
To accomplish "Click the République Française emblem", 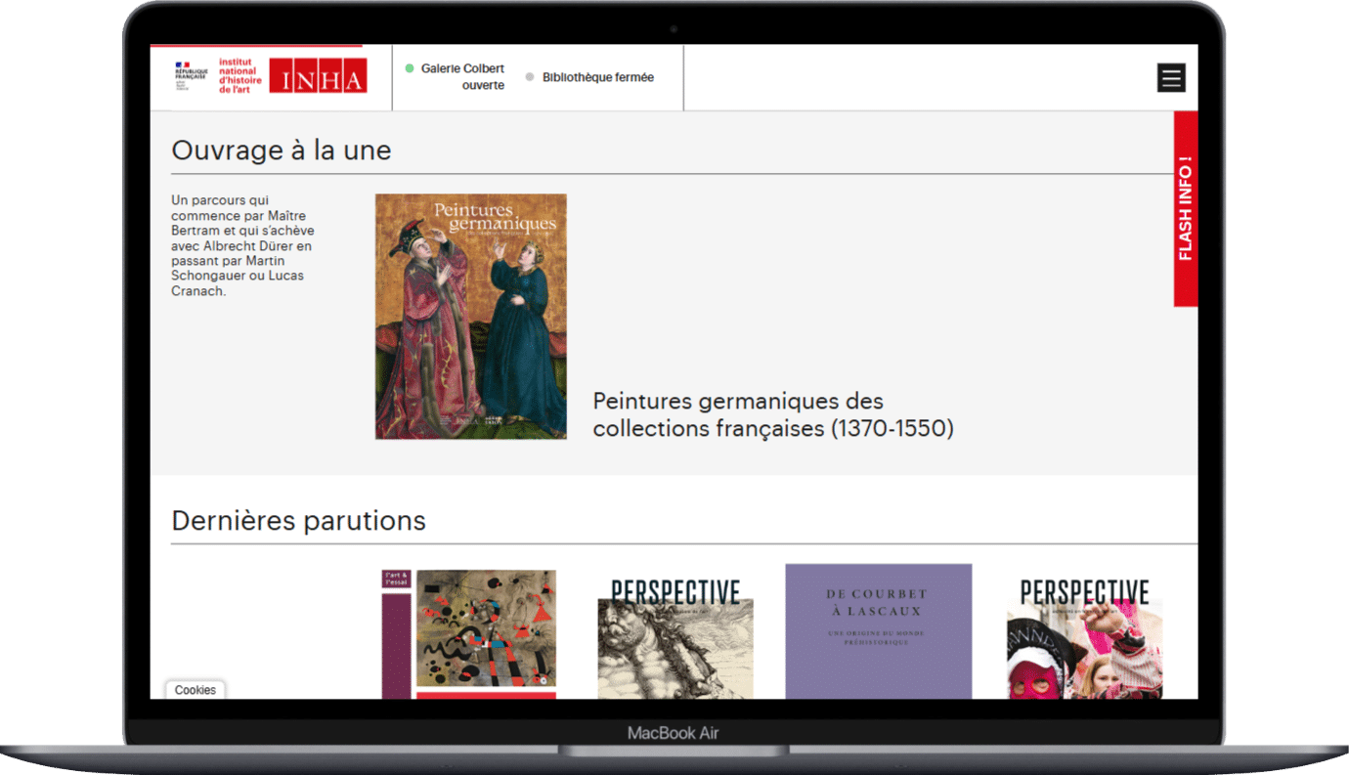I will [x=191, y=76].
